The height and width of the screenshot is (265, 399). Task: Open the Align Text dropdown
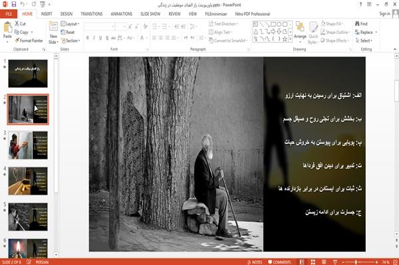[220, 33]
